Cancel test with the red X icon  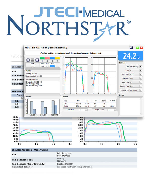(x=142, y=47)
